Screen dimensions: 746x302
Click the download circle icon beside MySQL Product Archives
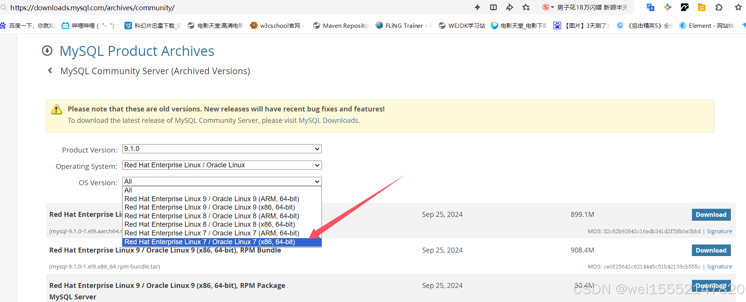47,51
